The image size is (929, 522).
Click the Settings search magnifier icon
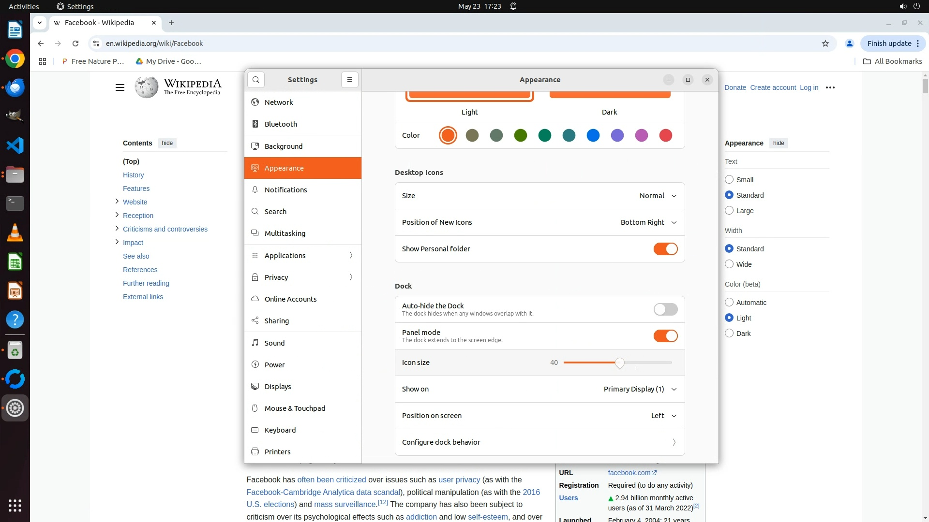click(x=256, y=80)
